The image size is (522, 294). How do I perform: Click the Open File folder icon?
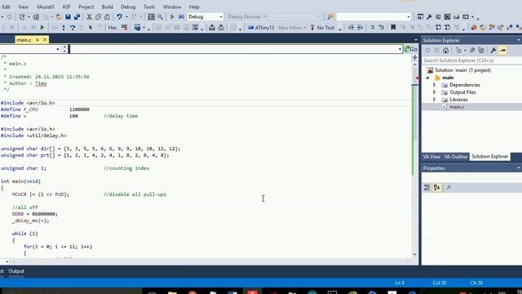(x=59, y=16)
